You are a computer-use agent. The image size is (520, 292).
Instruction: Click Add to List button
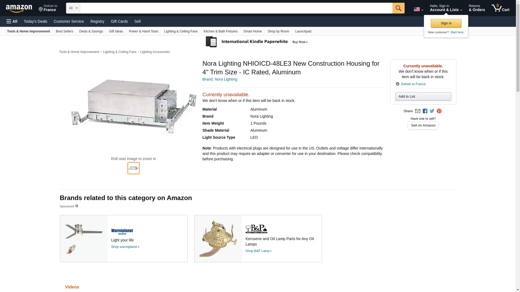[423, 97]
